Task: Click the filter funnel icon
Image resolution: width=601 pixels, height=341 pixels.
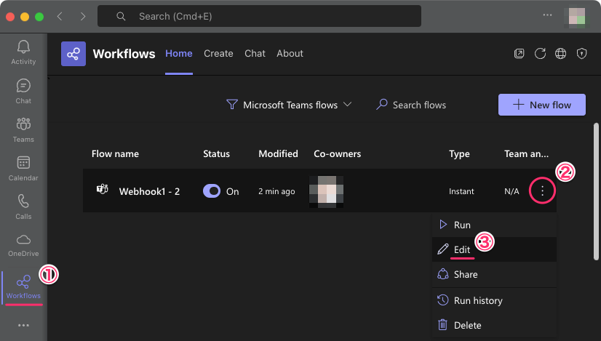Action: [232, 104]
